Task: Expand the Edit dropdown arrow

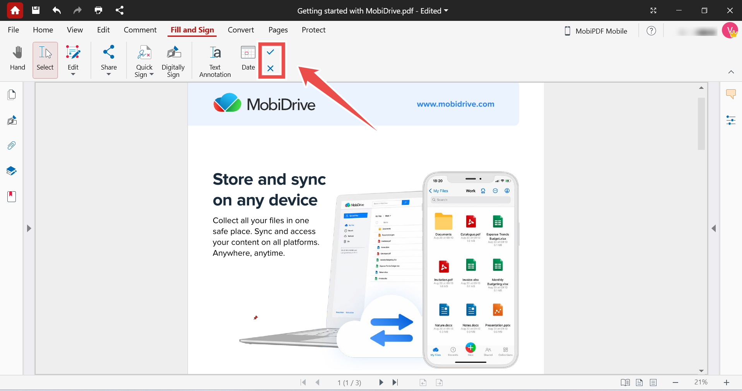Action: [73, 75]
